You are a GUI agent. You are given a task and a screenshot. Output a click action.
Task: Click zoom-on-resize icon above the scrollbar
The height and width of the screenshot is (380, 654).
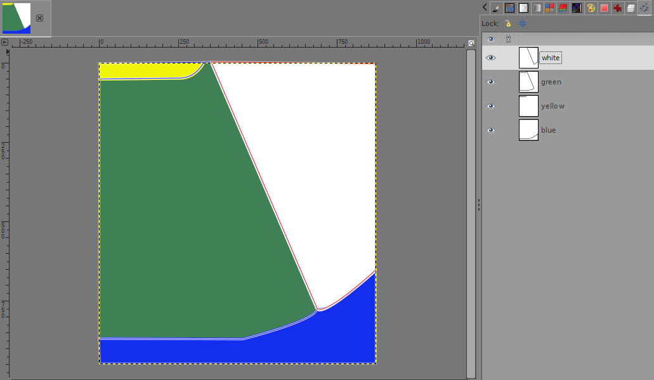pos(471,43)
